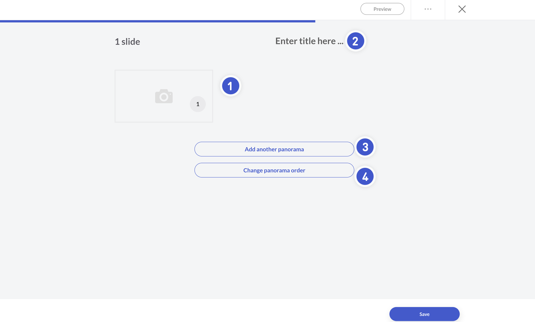This screenshot has height=322, width=535.
Task: Click the blue numbered marker 3
Action: [x=365, y=147]
